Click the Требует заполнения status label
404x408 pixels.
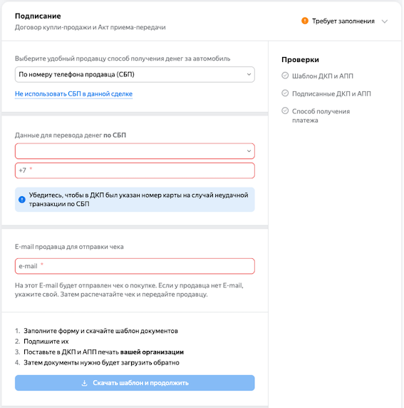pos(343,21)
